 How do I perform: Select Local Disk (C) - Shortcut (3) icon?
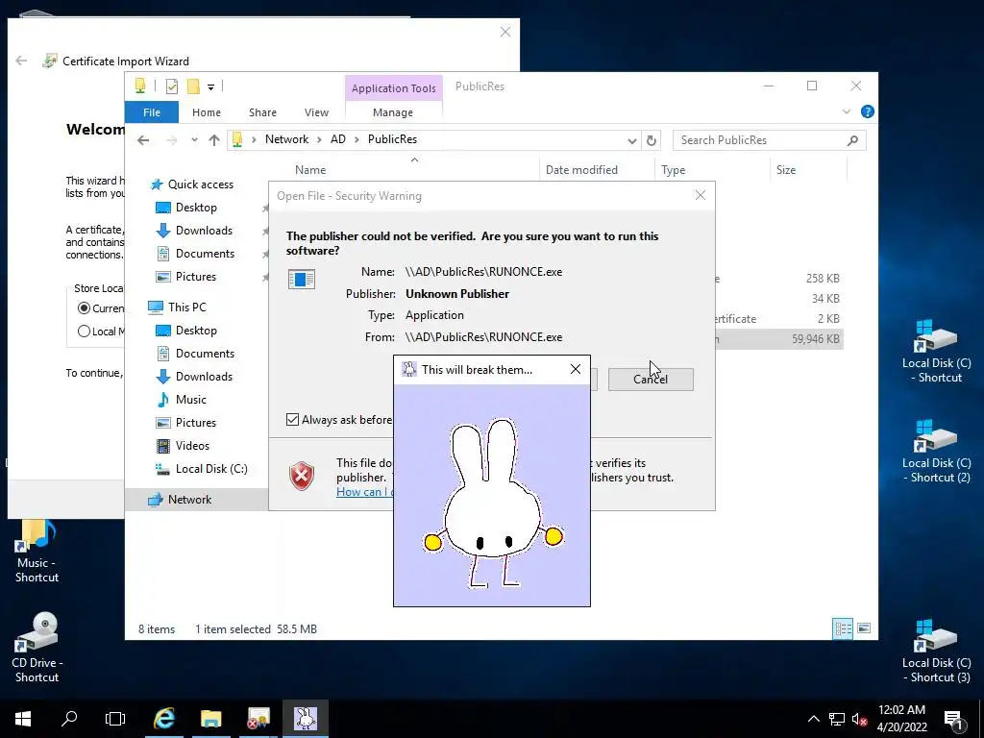coord(936,652)
